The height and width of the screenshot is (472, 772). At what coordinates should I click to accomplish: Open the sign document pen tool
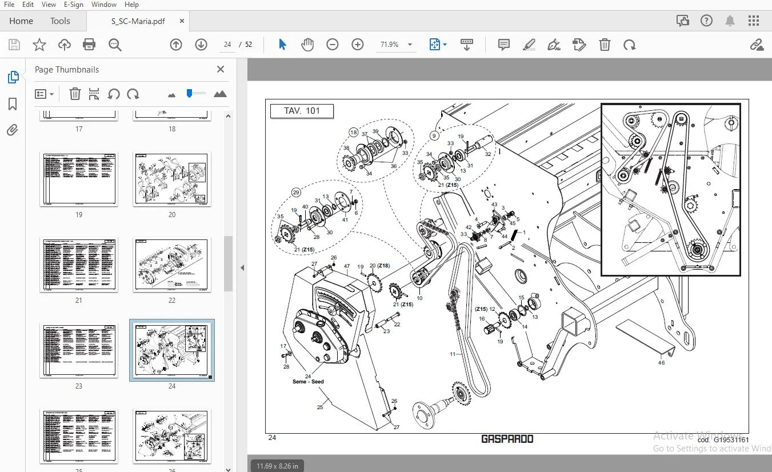[x=553, y=45]
